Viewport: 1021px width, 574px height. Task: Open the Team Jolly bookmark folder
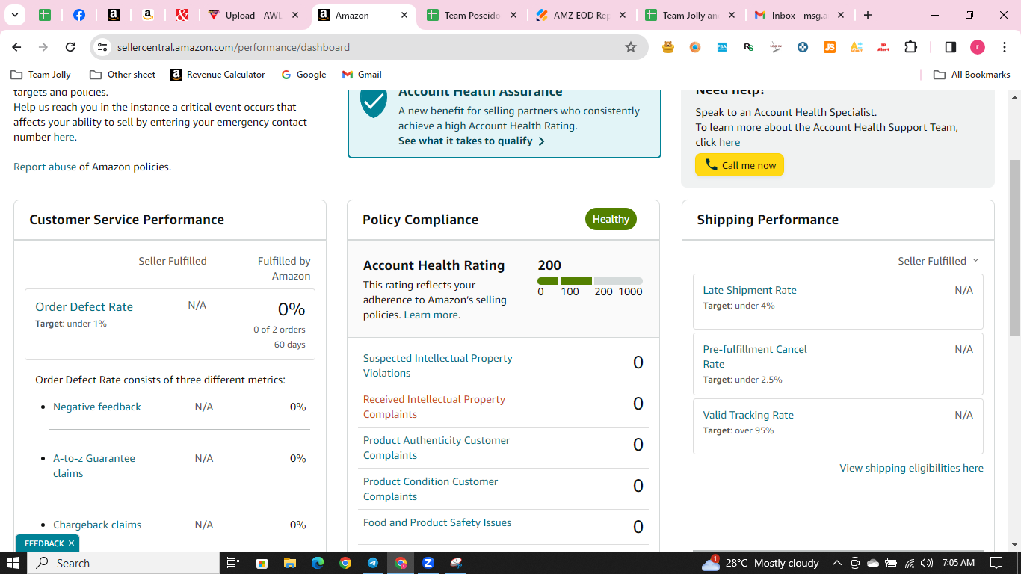(41, 75)
